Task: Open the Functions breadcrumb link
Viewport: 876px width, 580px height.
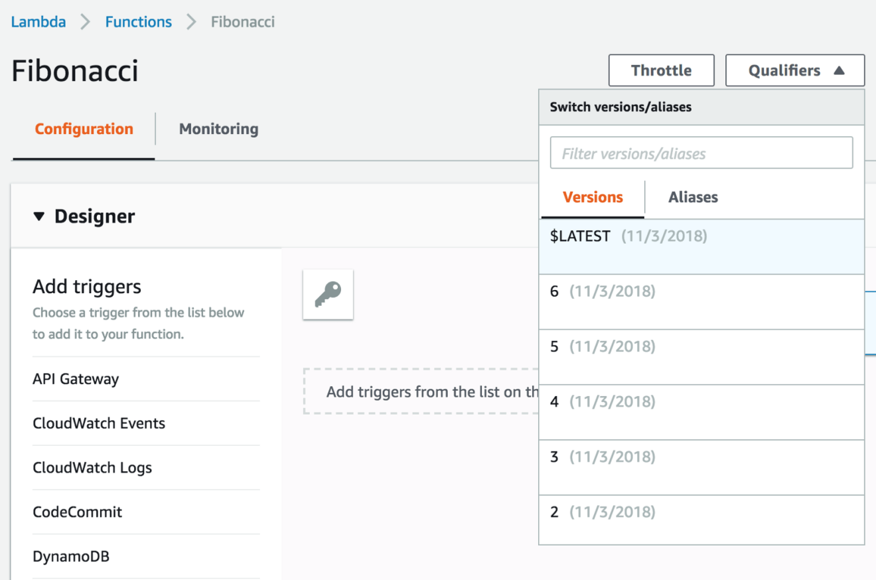Action: click(x=138, y=22)
